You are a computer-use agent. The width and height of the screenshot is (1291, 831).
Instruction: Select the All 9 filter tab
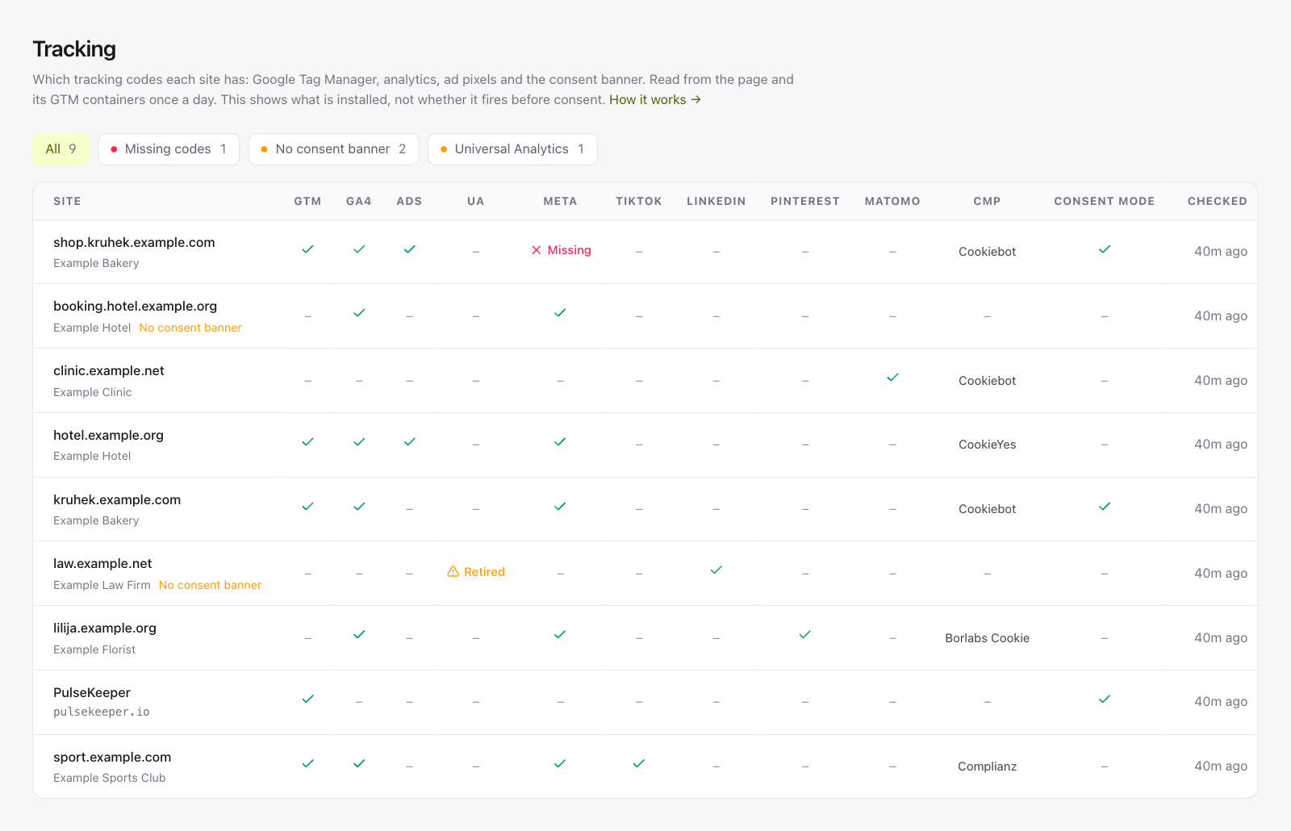pos(61,149)
